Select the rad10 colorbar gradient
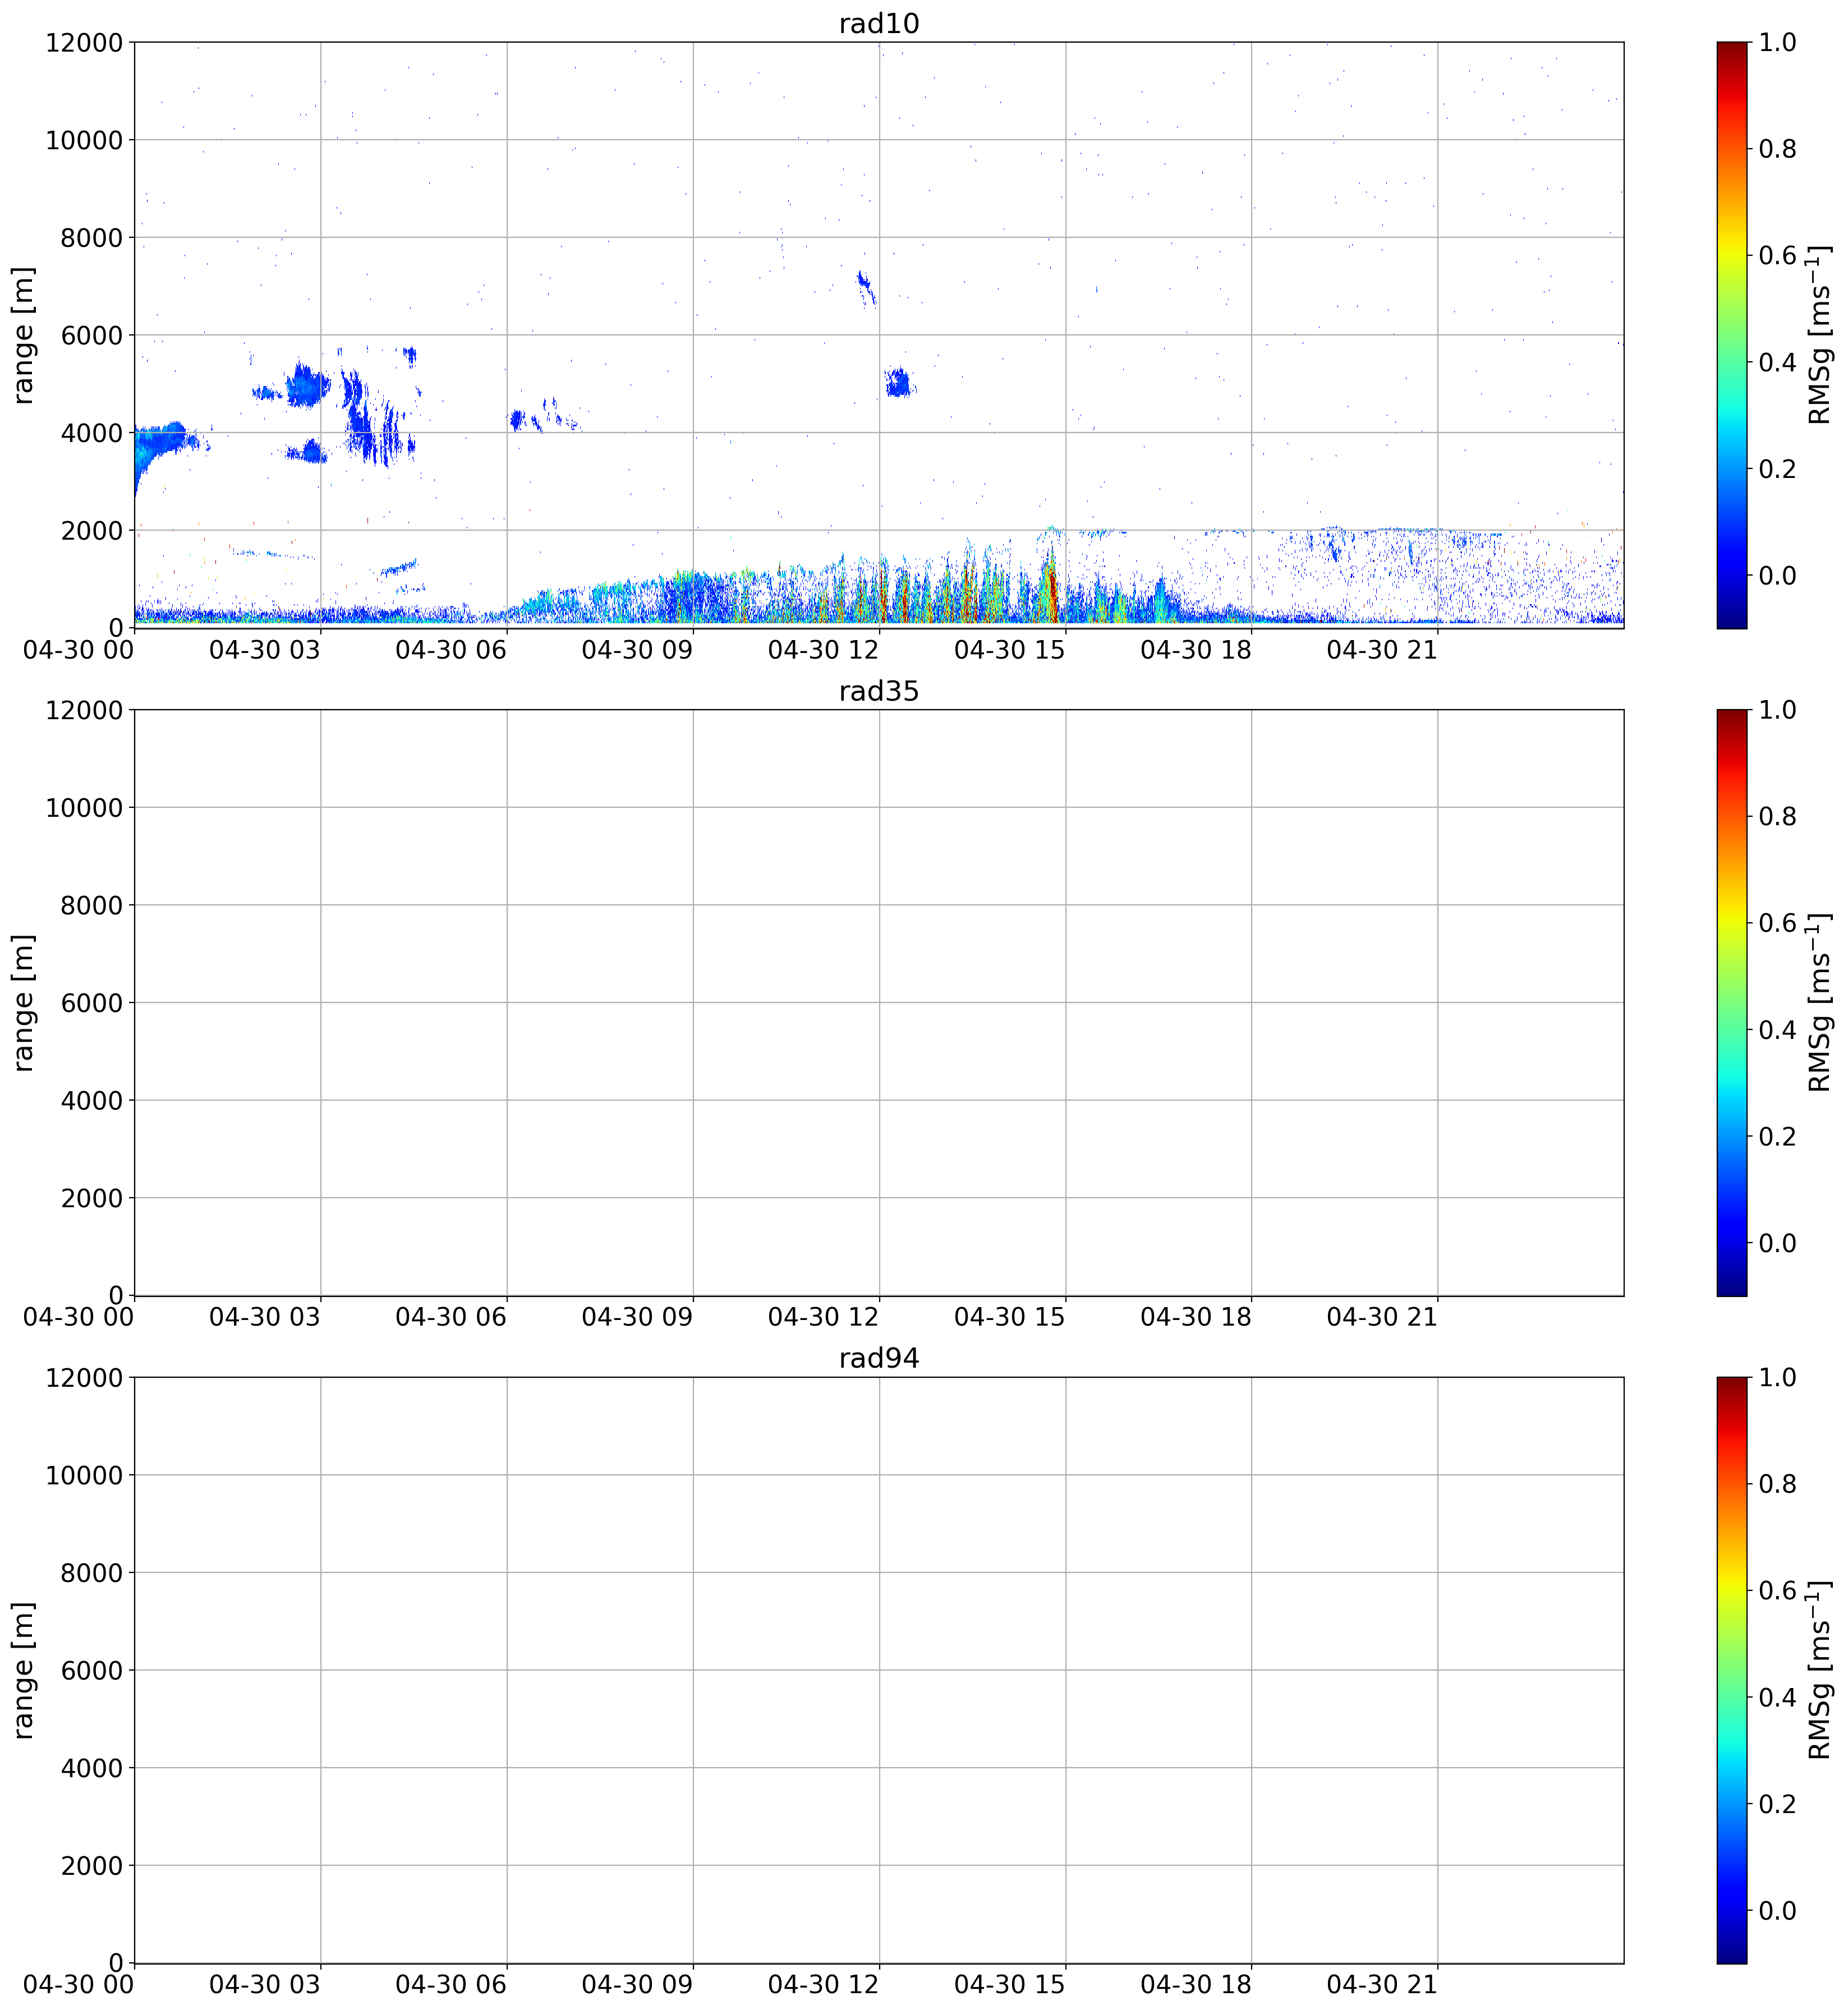Screen dimensions: 1848x2010 (1732, 335)
